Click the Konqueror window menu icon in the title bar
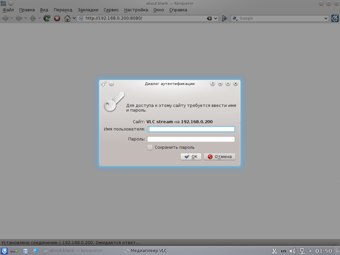Image resolution: width=340 pixels, height=255 pixels. pos(3,3)
